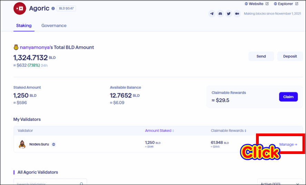The height and width of the screenshot is (185, 306).
Task: Click the Claim rewards button
Action: [x=288, y=97]
